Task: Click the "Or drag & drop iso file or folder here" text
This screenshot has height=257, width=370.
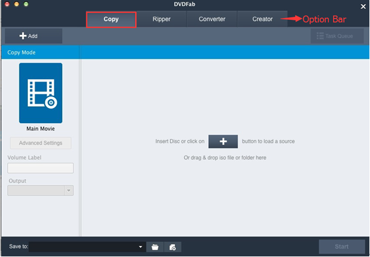Action: 225,157
